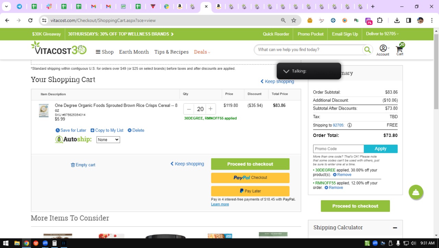Close the current browser tab
The width and height of the screenshot is (439, 248).
[x=206, y=7]
